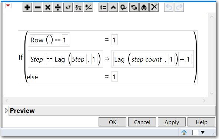Click the grayed-out undo arrow

click(169, 7)
